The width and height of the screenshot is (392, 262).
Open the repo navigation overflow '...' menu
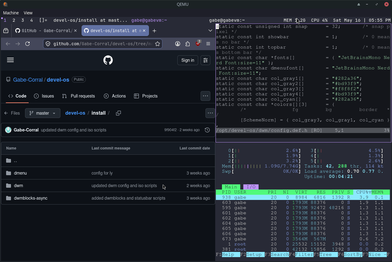[x=205, y=96]
